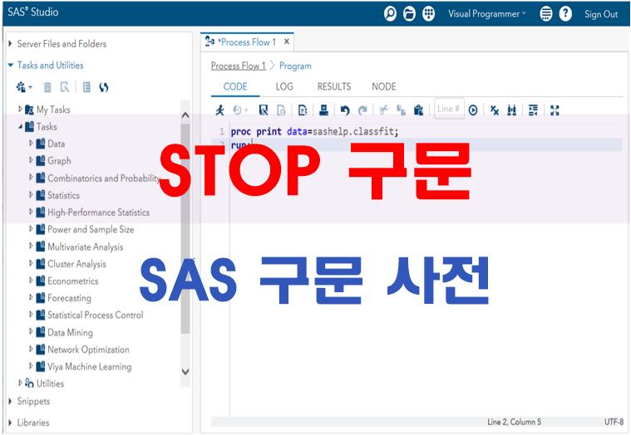
Task: Click the Save program icon
Action: [x=264, y=110]
